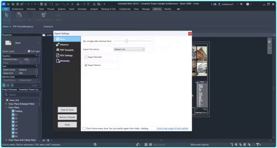Click the Basic gear icon in Export Settings
Viewport: 277px width, 148px height.
tap(57, 39)
